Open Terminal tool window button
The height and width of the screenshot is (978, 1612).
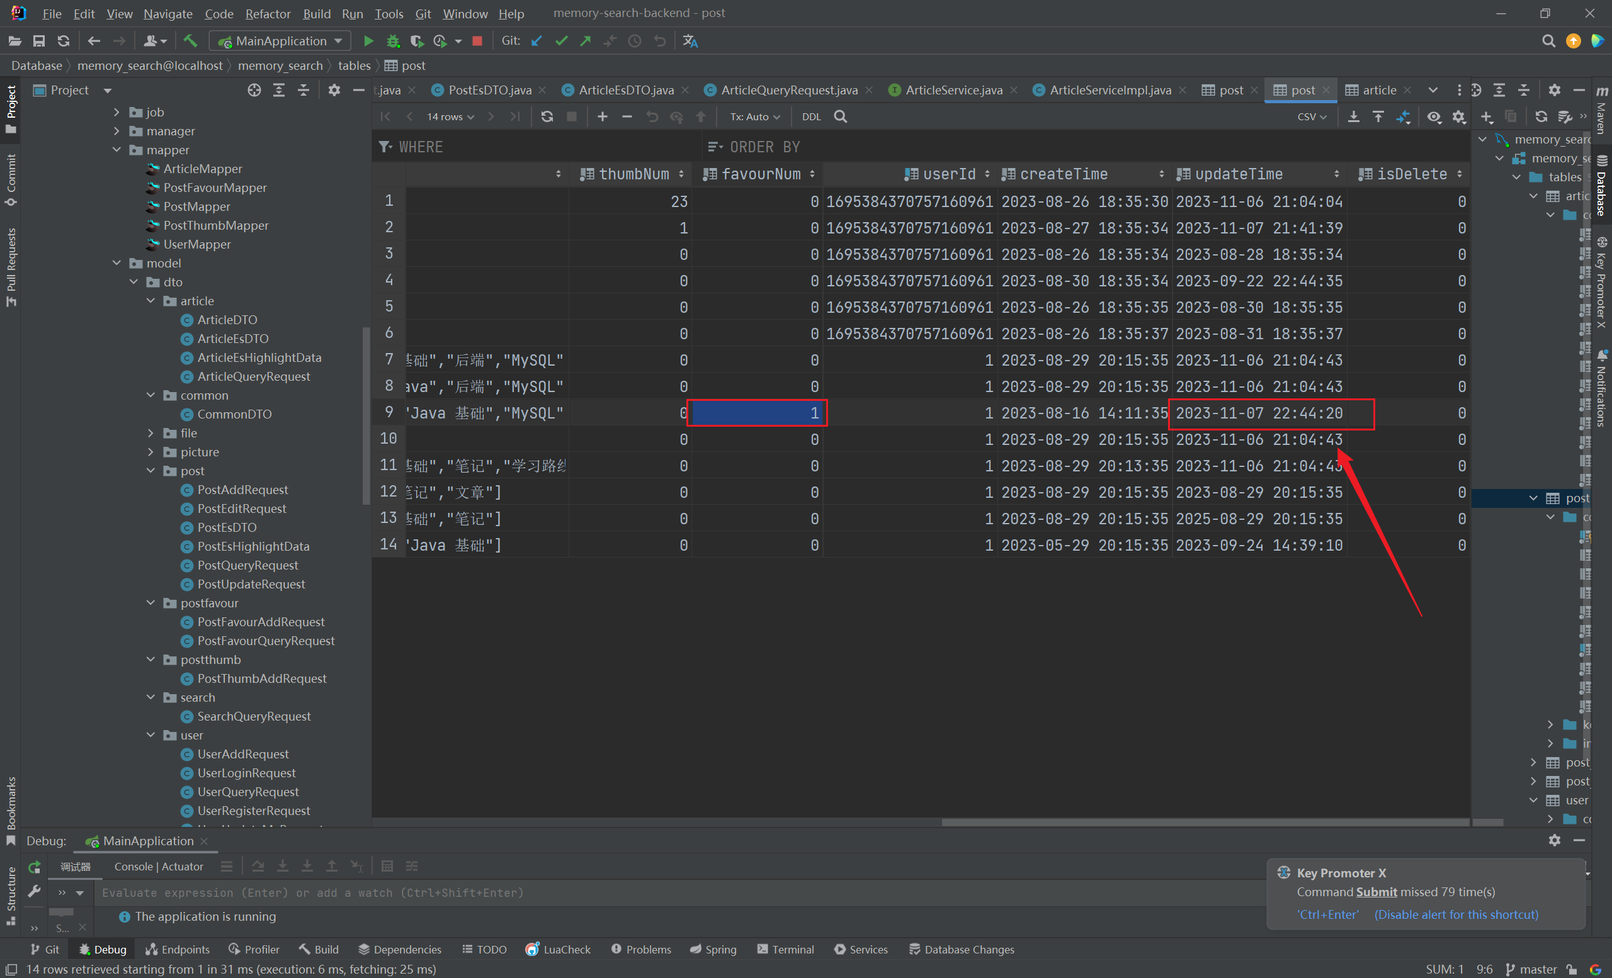point(785,949)
